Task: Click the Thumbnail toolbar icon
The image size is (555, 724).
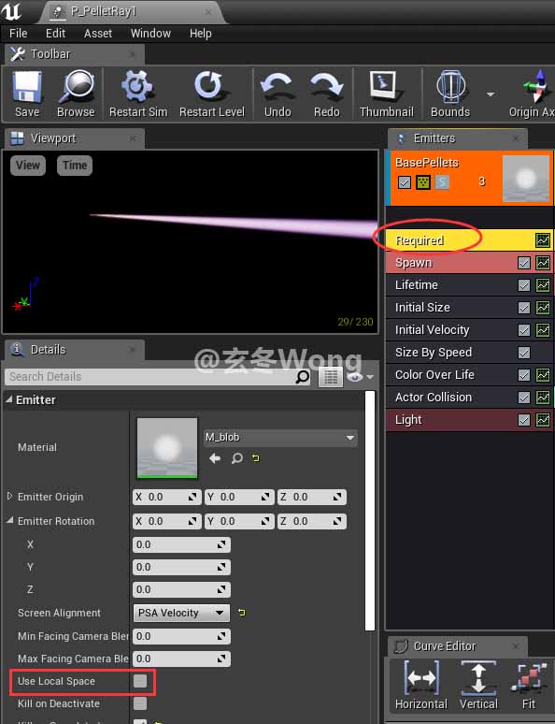Action: point(385,86)
